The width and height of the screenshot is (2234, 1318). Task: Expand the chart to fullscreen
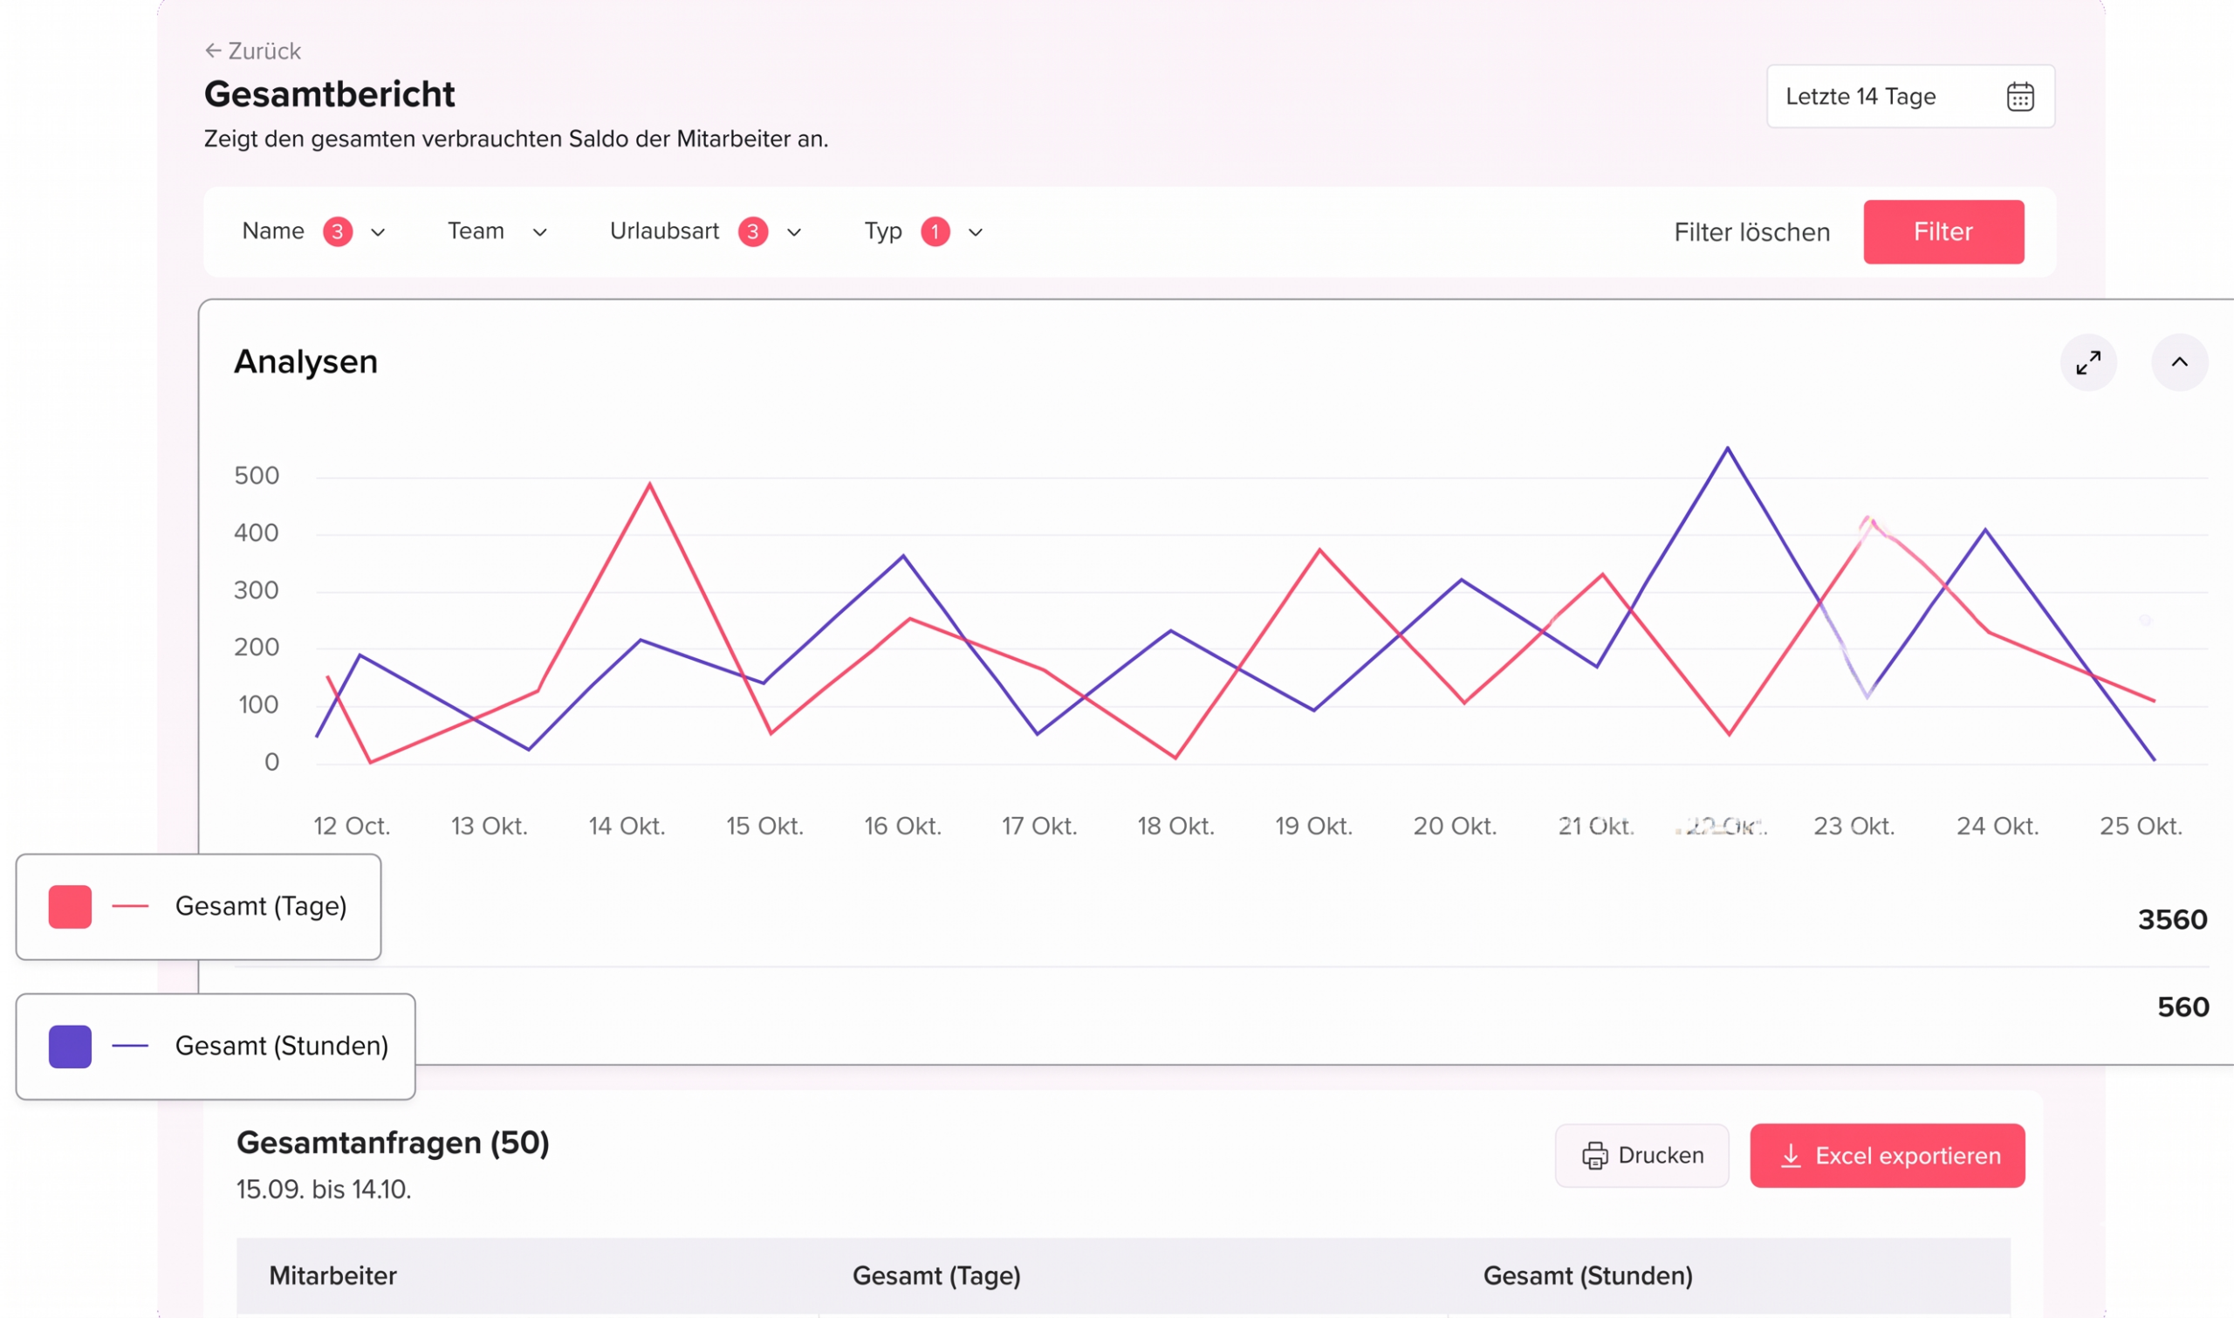pyautogui.click(x=2087, y=362)
